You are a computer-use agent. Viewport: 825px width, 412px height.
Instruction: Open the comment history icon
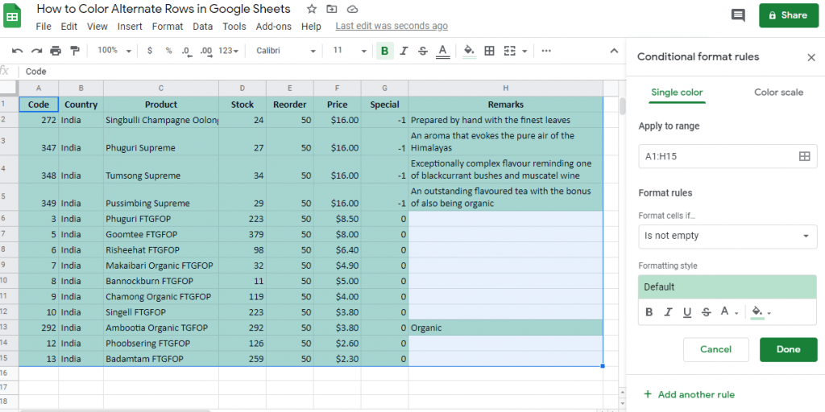point(738,15)
